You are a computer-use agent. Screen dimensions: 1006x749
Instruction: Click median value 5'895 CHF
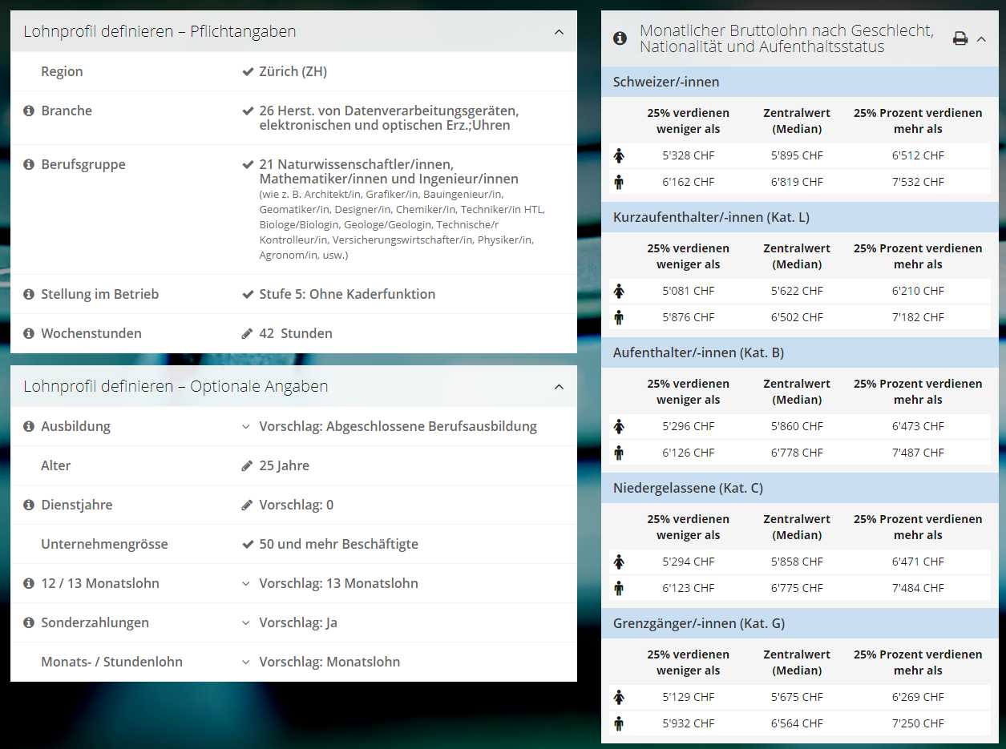[x=797, y=155]
